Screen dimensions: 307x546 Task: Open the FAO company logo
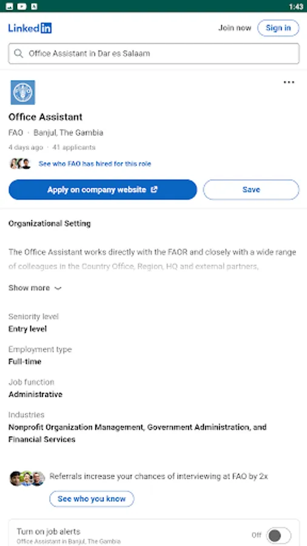(22, 92)
